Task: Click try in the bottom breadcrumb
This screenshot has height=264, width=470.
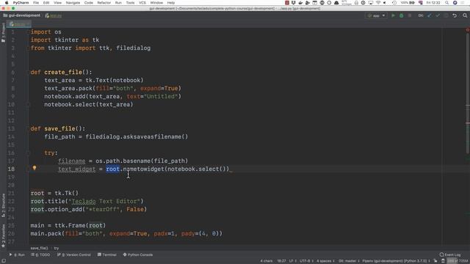Action: click(x=57, y=248)
